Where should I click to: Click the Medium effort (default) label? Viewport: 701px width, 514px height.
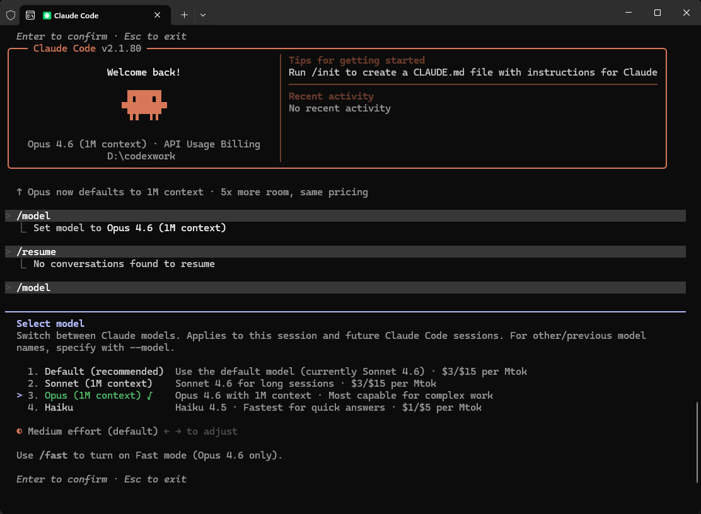pyautogui.click(x=93, y=431)
